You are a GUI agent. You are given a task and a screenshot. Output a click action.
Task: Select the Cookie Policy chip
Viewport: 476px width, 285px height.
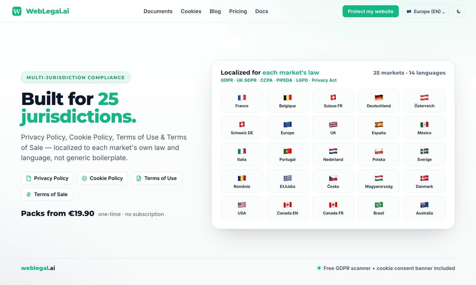tap(102, 178)
